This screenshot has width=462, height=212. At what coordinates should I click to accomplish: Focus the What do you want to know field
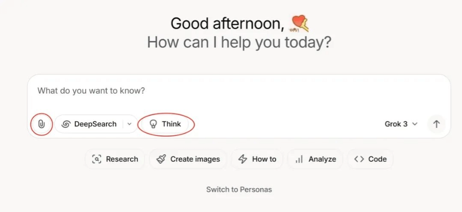(x=239, y=91)
